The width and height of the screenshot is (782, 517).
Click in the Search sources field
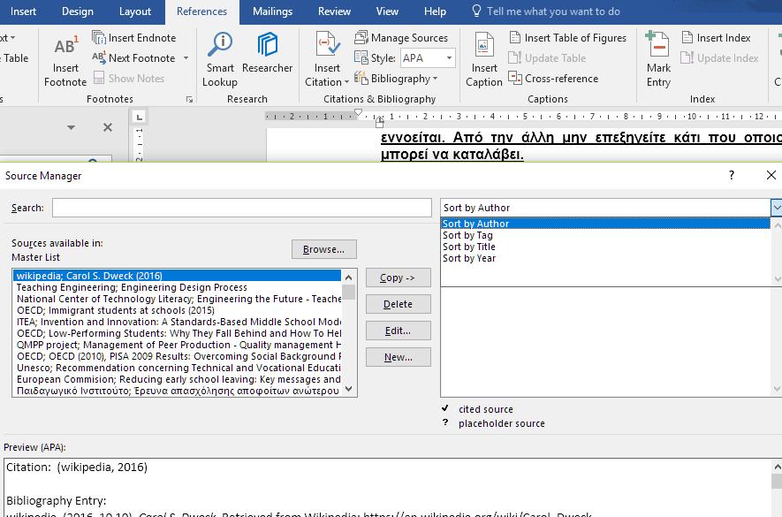[x=242, y=208]
